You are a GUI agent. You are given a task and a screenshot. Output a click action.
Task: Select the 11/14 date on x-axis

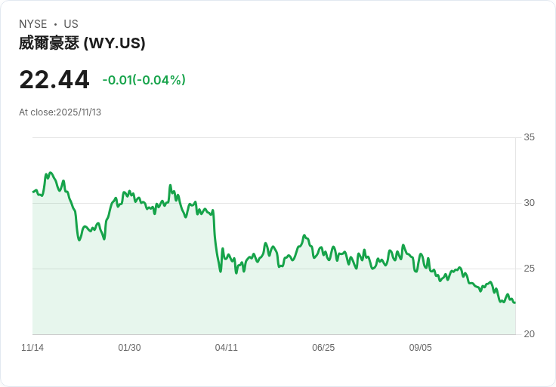pyautogui.click(x=32, y=348)
